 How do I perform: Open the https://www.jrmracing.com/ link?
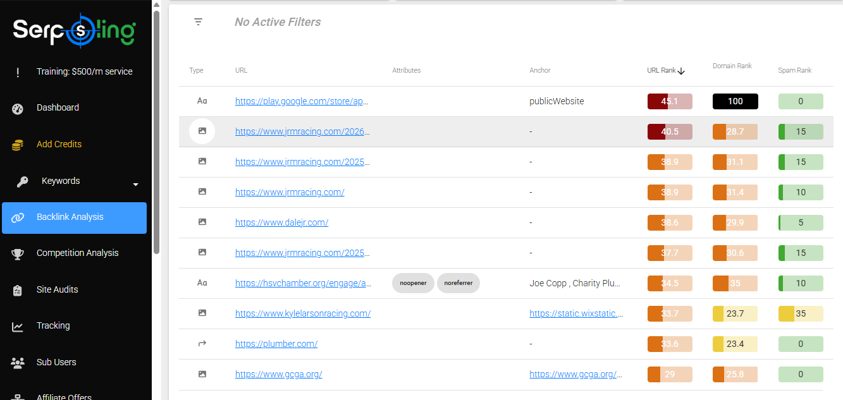(290, 192)
